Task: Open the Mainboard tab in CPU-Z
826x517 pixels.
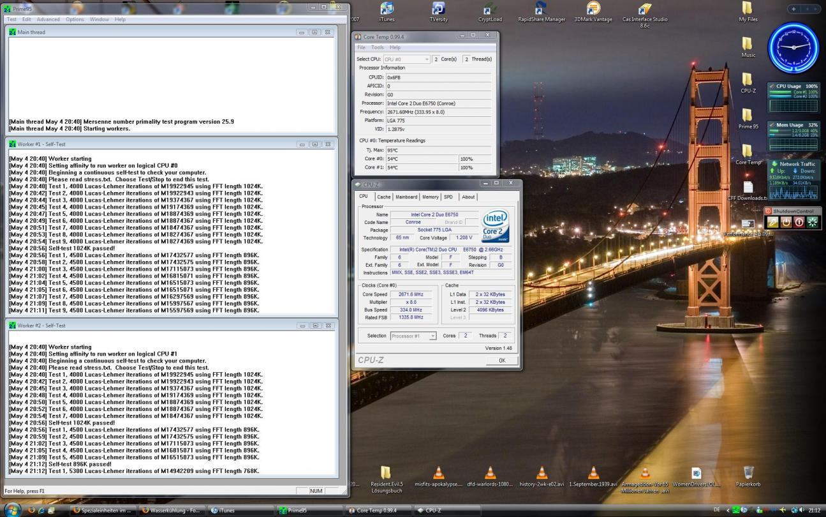Action: pos(406,197)
